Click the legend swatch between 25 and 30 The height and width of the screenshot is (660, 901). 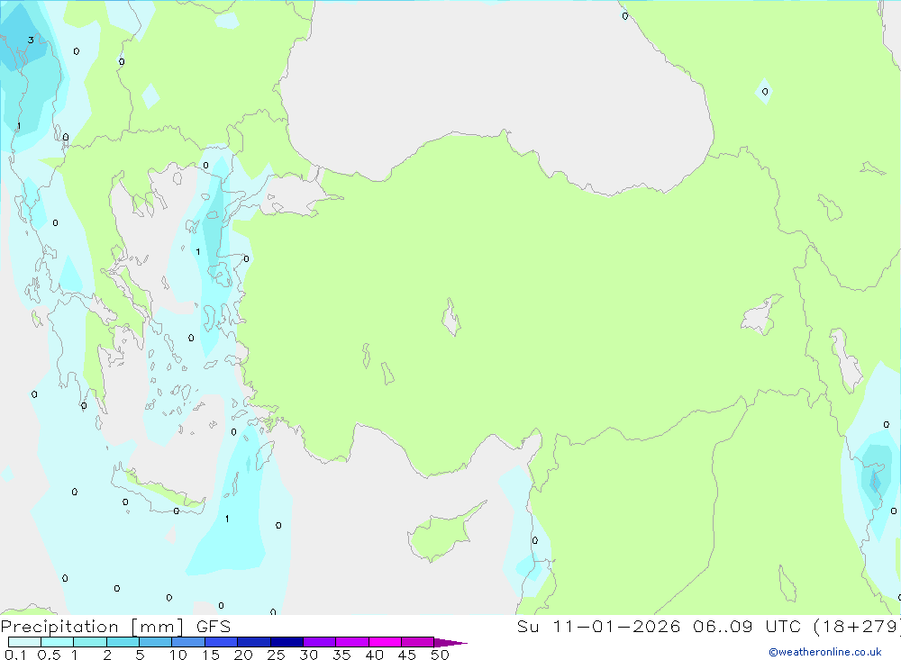(x=287, y=642)
